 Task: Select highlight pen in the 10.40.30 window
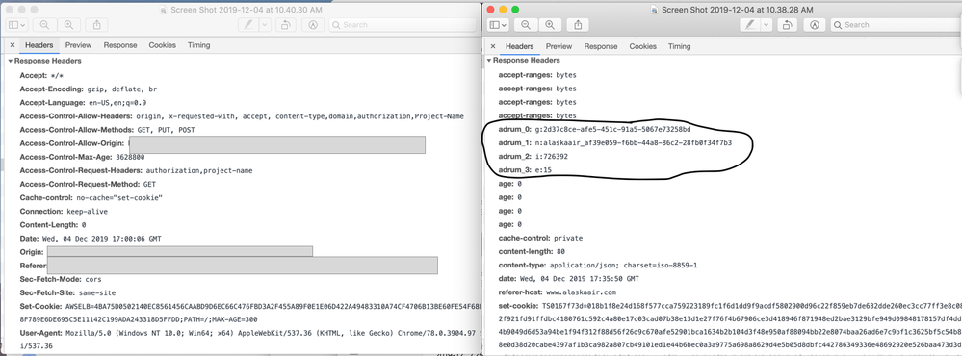point(247,25)
